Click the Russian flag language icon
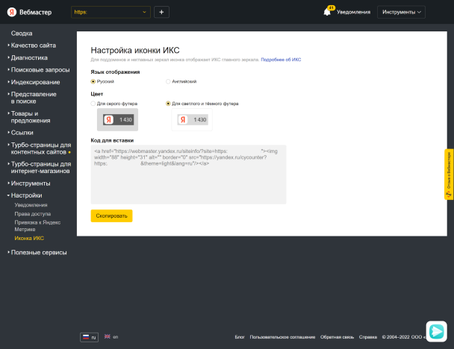Image resolution: width=454 pixels, height=349 pixels. 86,337
